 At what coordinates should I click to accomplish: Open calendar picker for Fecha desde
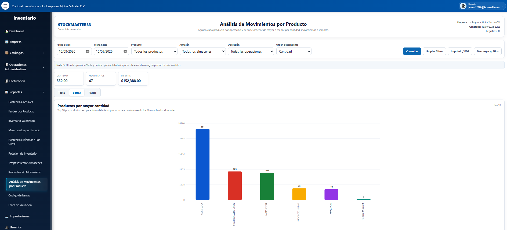[88, 51]
